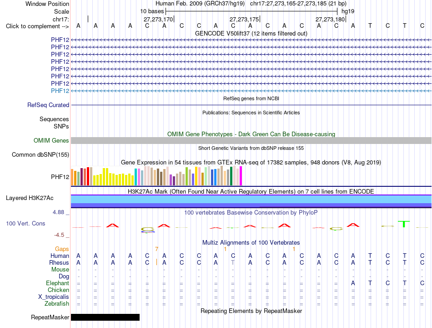Click 'Human Feb. 2009 (GRCh37/hg19)' assembly text
Image resolution: width=432 pixels, height=328 pixels.
coord(200,4)
